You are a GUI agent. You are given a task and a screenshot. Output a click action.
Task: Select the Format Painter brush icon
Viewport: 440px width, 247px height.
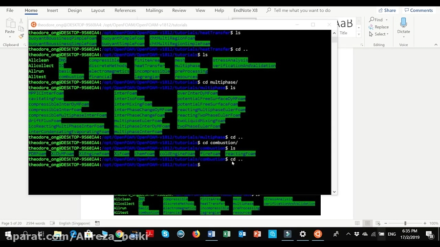pos(22,36)
